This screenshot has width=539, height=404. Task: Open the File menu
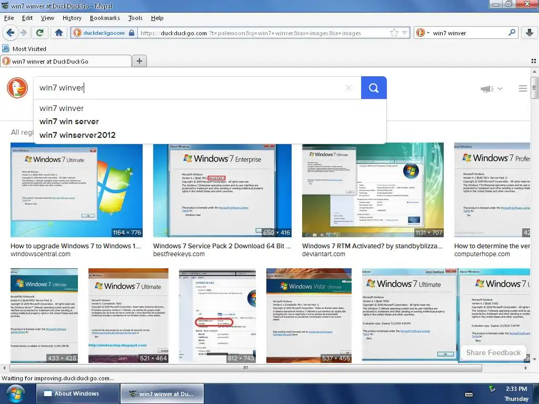coord(9,18)
